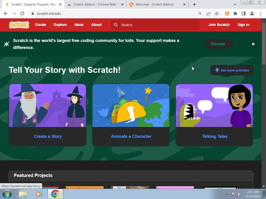The image size is (266, 199).
Task: Dismiss the donation banner with the X
Action: [253, 44]
